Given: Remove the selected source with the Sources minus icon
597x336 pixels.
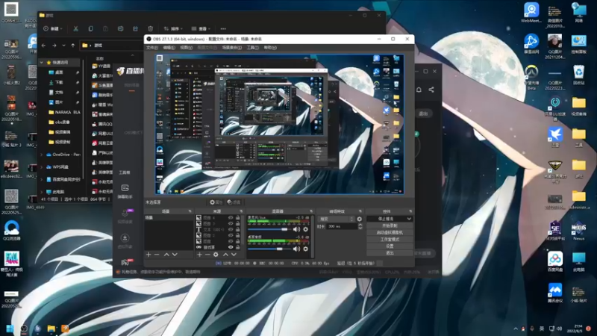Looking at the screenshot, I should [207, 255].
